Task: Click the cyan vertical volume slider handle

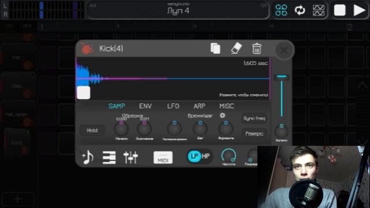Action: (x=282, y=76)
